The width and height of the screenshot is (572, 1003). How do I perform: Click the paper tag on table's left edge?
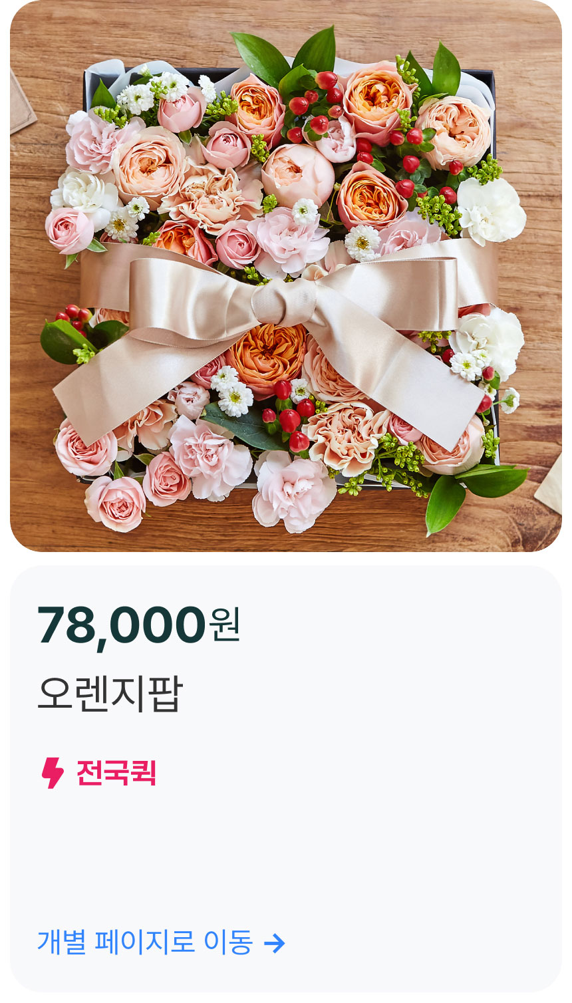pyautogui.click(x=21, y=103)
